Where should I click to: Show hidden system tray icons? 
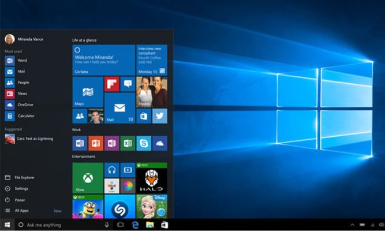(x=352, y=224)
